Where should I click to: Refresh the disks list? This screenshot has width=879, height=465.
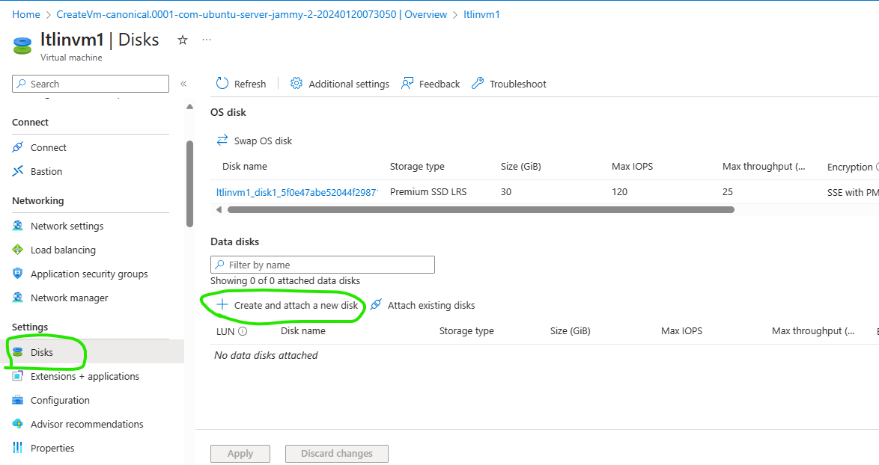click(x=240, y=84)
